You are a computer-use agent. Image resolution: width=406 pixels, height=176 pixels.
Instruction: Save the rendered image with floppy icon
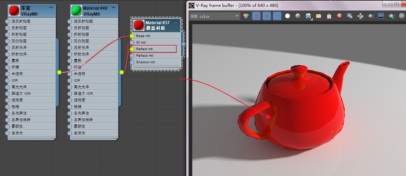[308, 16]
